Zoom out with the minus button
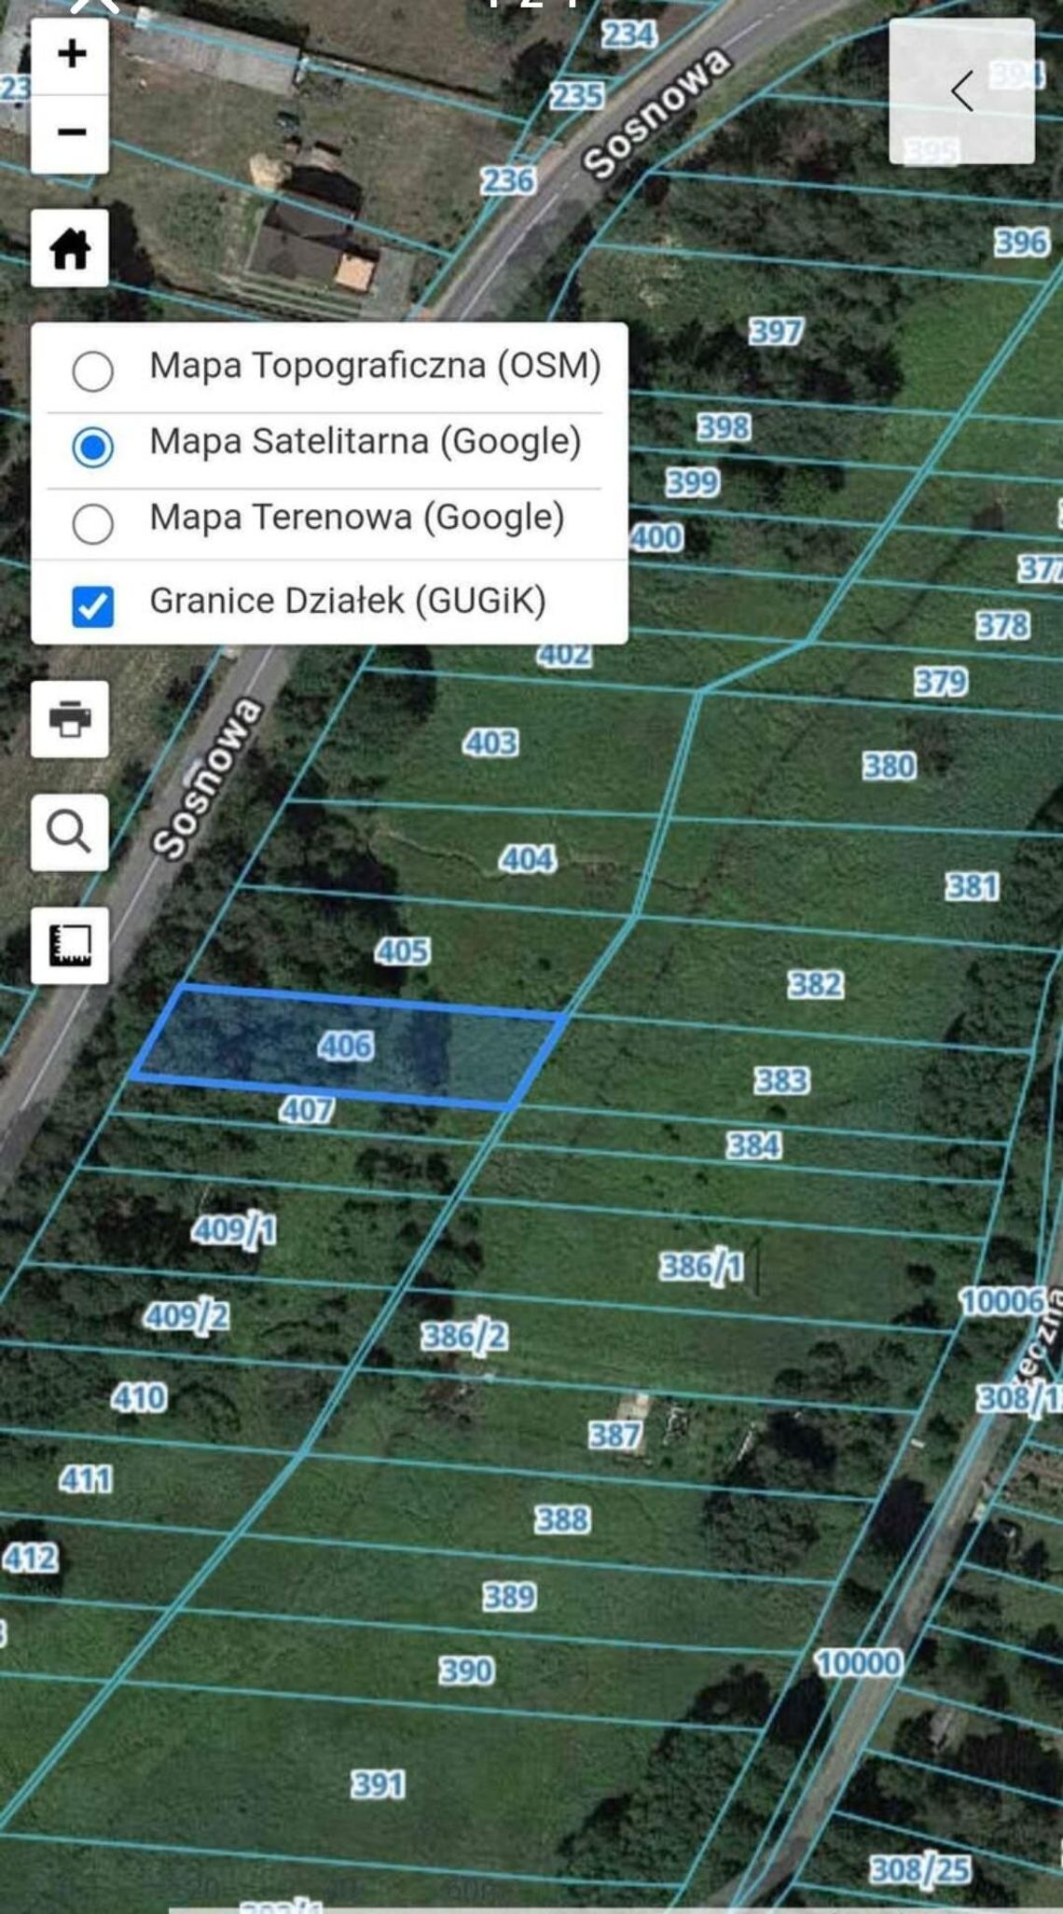The image size is (1063, 1914). pos(70,132)
